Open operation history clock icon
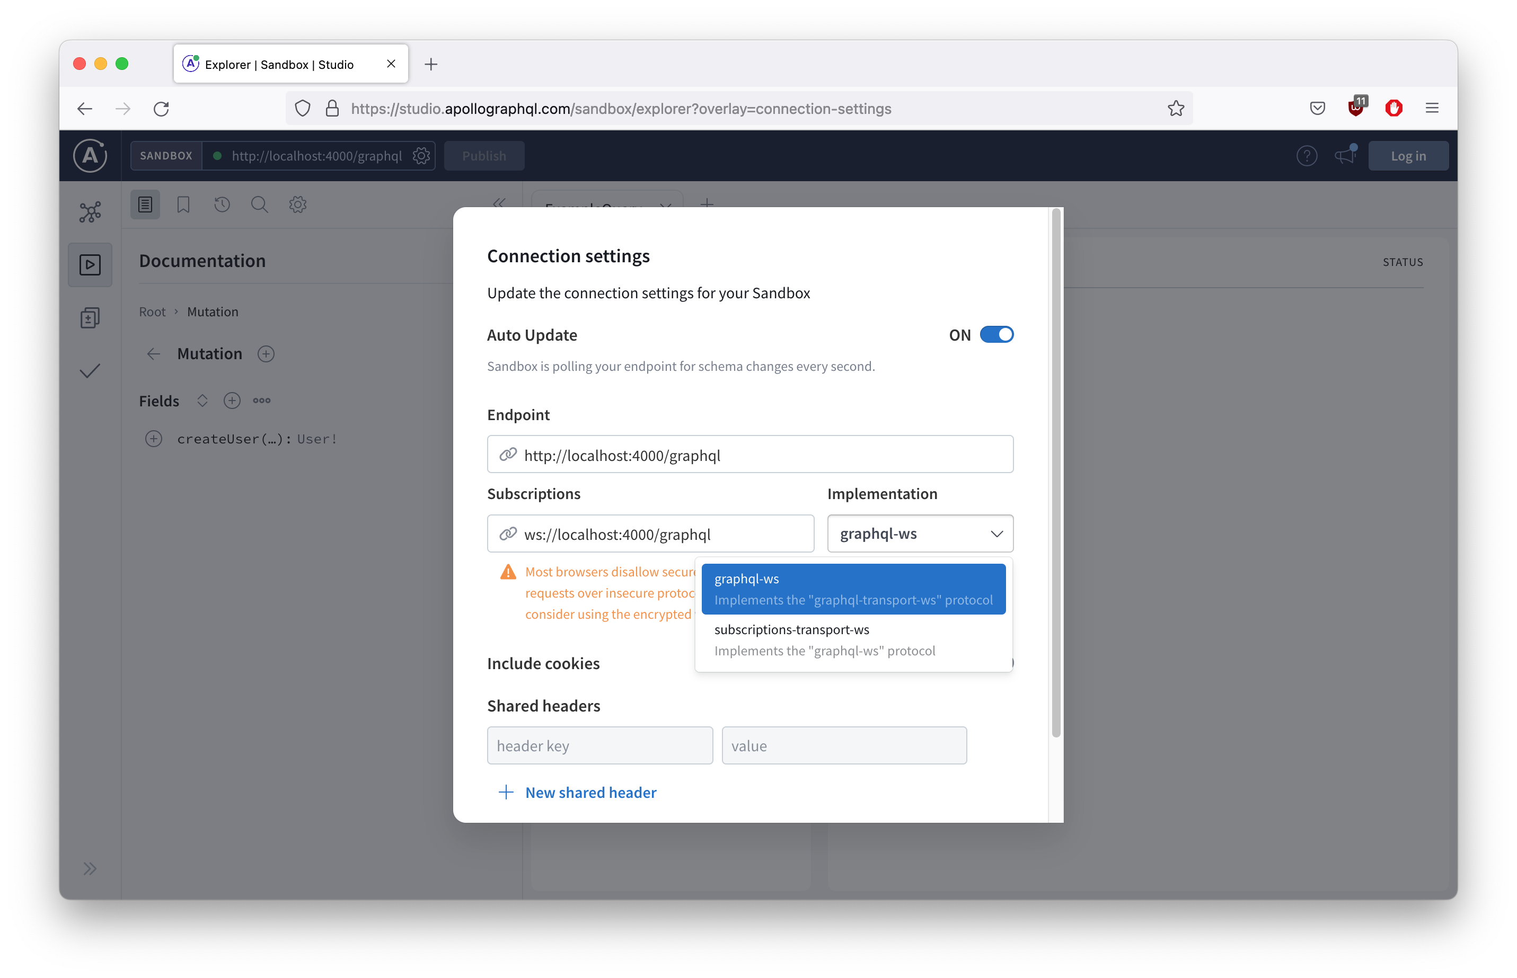 tap(222, 205)
